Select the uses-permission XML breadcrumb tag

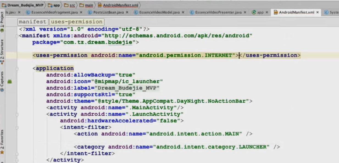pos(77,22)
